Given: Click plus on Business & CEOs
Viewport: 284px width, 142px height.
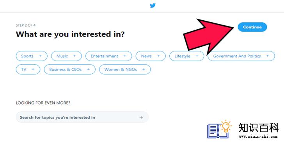Looking at the screenshot, I should click(88, 69).
